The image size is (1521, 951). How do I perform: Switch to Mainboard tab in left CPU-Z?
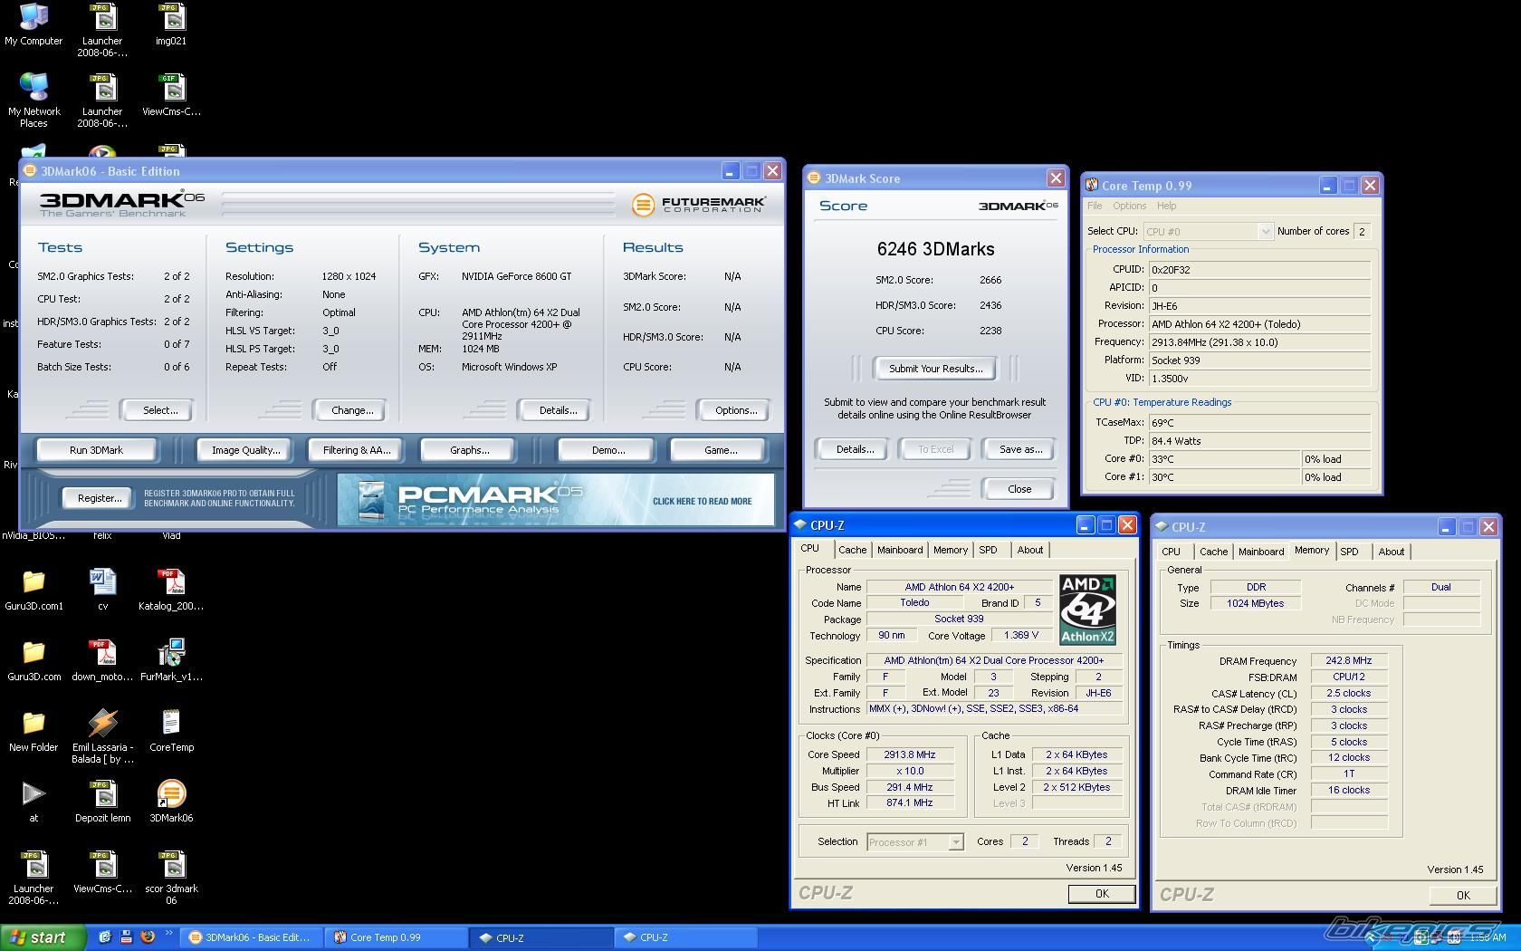(x=900, y=550)
